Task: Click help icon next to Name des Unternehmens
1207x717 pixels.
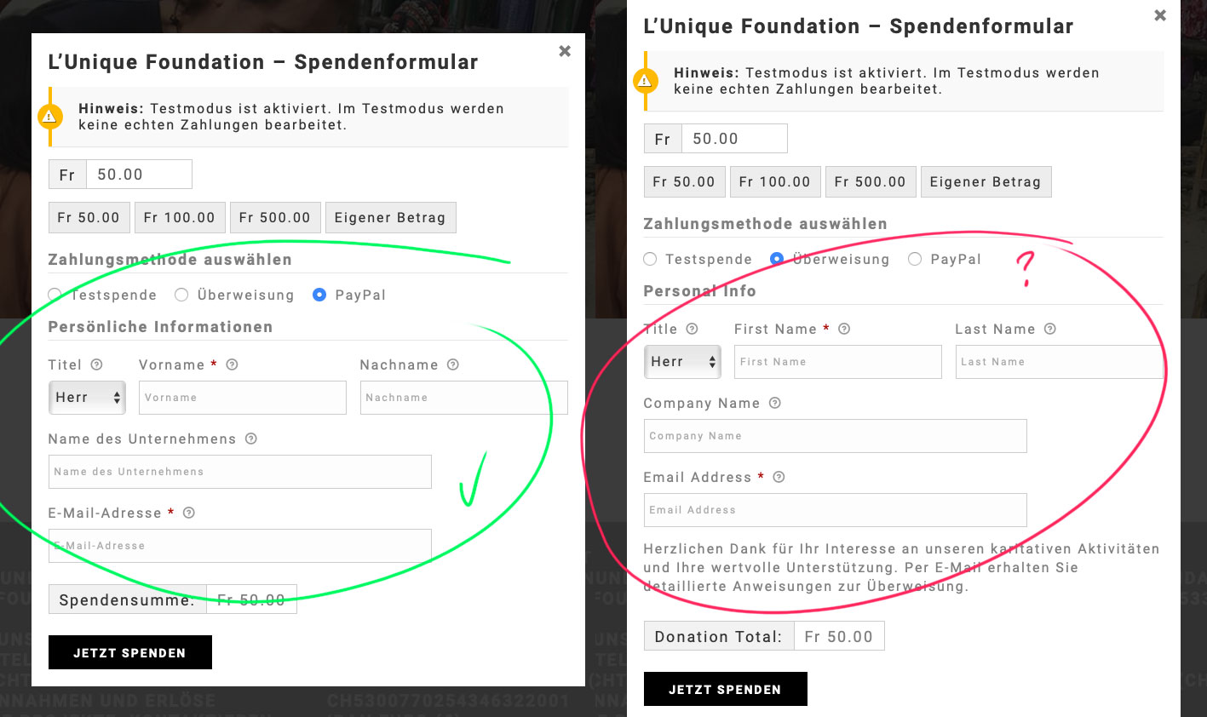Action: coord(251,439)
